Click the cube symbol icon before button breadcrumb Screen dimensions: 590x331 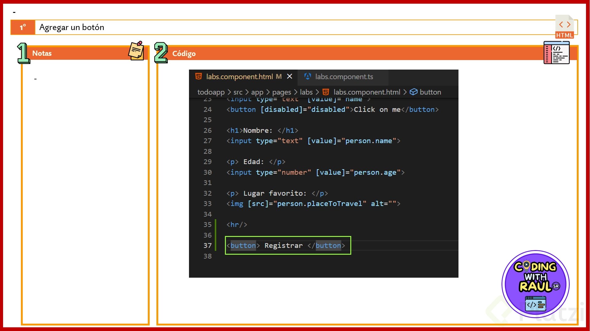pyautogui.click(x=414, y=92)
